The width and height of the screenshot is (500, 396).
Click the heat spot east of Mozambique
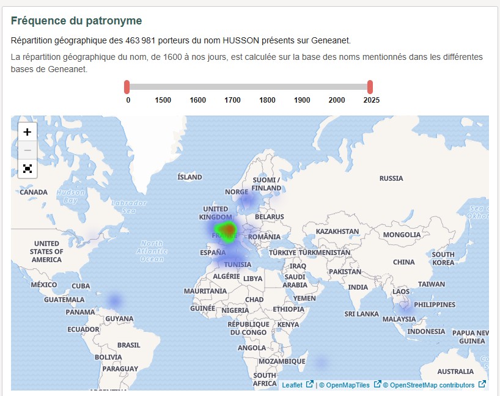pyautogui.click(x=320, y=363)
